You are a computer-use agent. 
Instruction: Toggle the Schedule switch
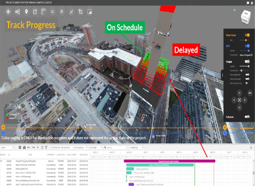[x=247, y=117]
